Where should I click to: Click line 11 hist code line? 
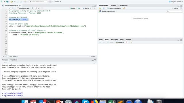[36, 32]
